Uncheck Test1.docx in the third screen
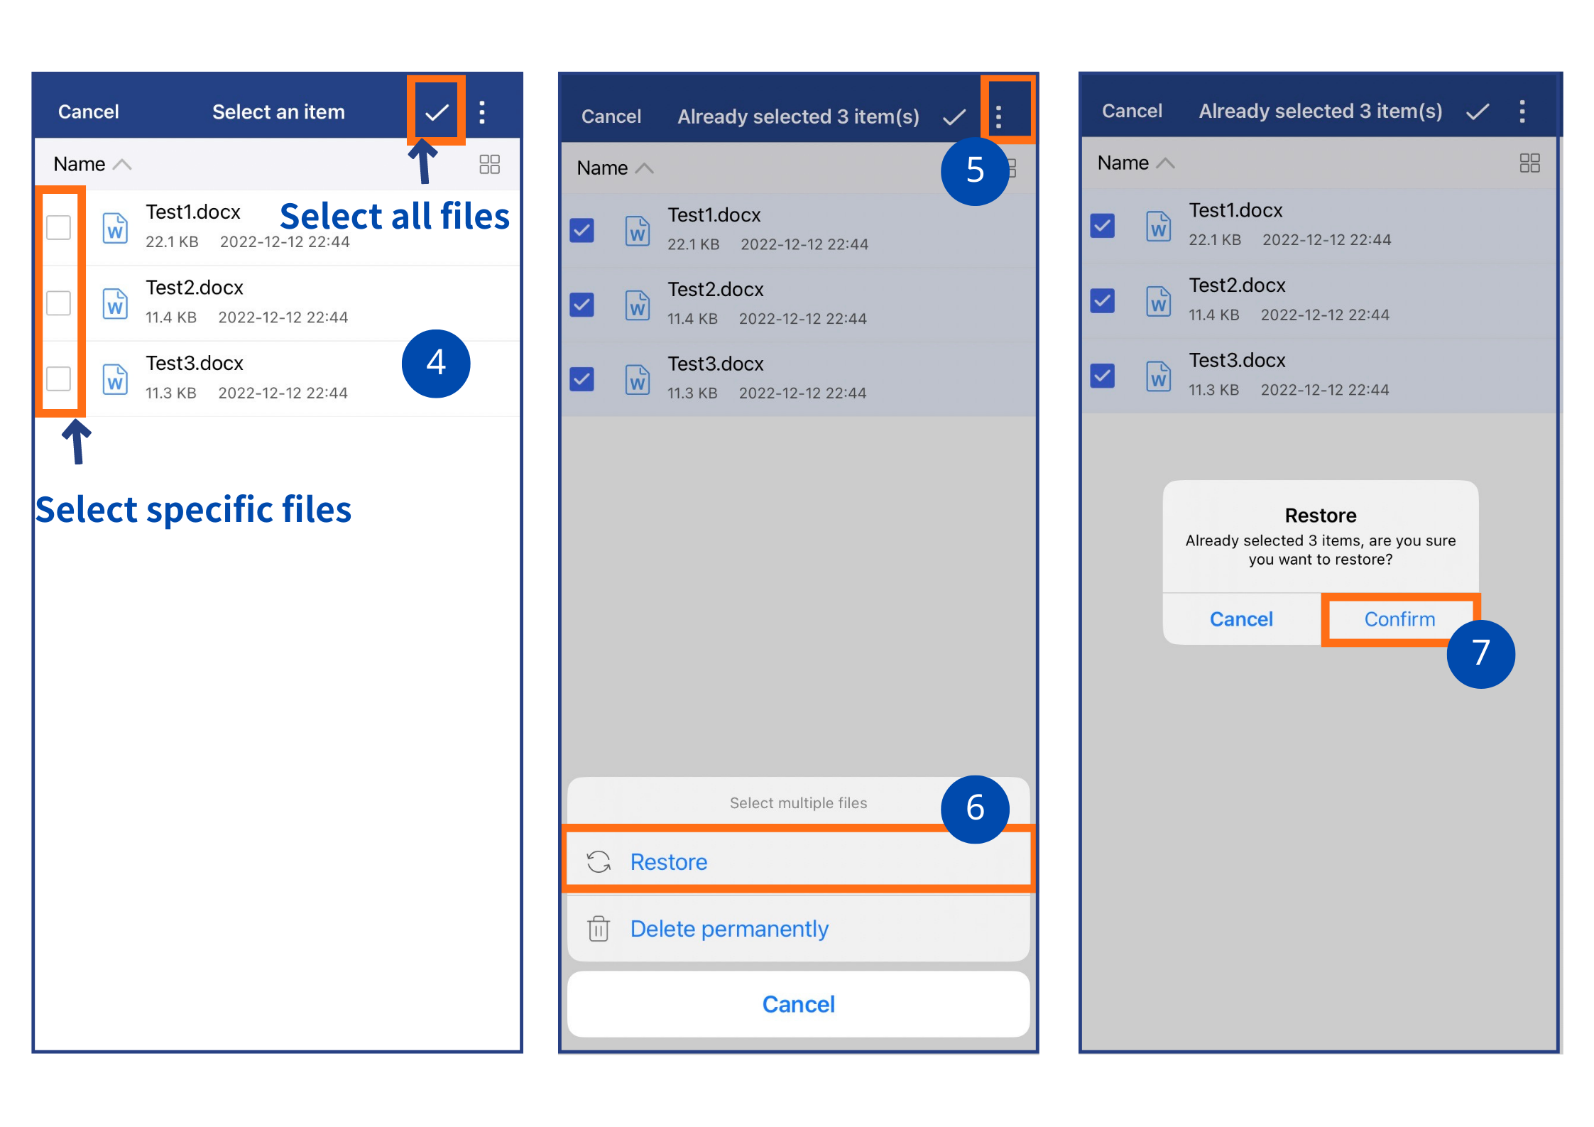 (1102, 226)
